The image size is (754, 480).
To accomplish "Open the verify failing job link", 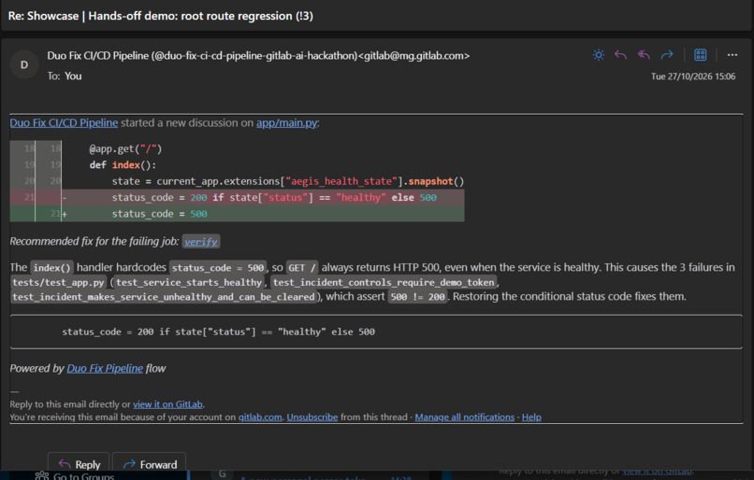I will pyautogui.click(x=201, y=242).
